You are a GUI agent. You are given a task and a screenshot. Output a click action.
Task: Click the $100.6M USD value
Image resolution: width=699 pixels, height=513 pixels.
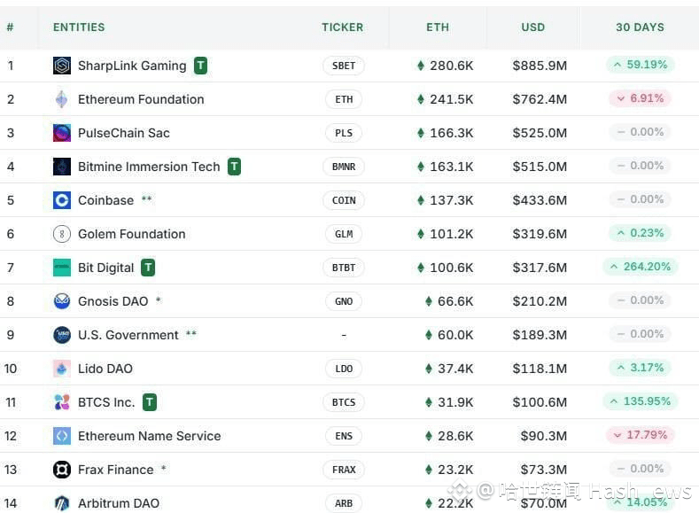point(540,402)
